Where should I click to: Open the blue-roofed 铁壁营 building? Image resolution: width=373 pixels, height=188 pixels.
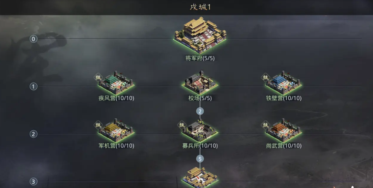point(284,83)
